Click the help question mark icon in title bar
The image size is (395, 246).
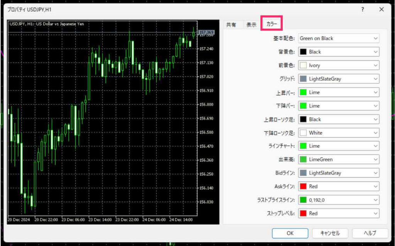click(x=363, y=10)
